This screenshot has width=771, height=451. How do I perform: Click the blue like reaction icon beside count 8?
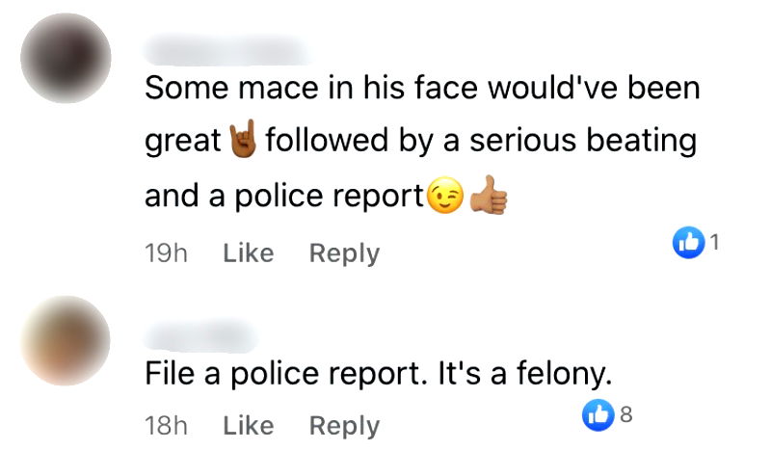598,416
